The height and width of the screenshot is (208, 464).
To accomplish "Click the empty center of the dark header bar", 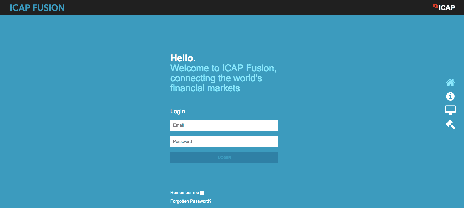I will pos(233,8).
